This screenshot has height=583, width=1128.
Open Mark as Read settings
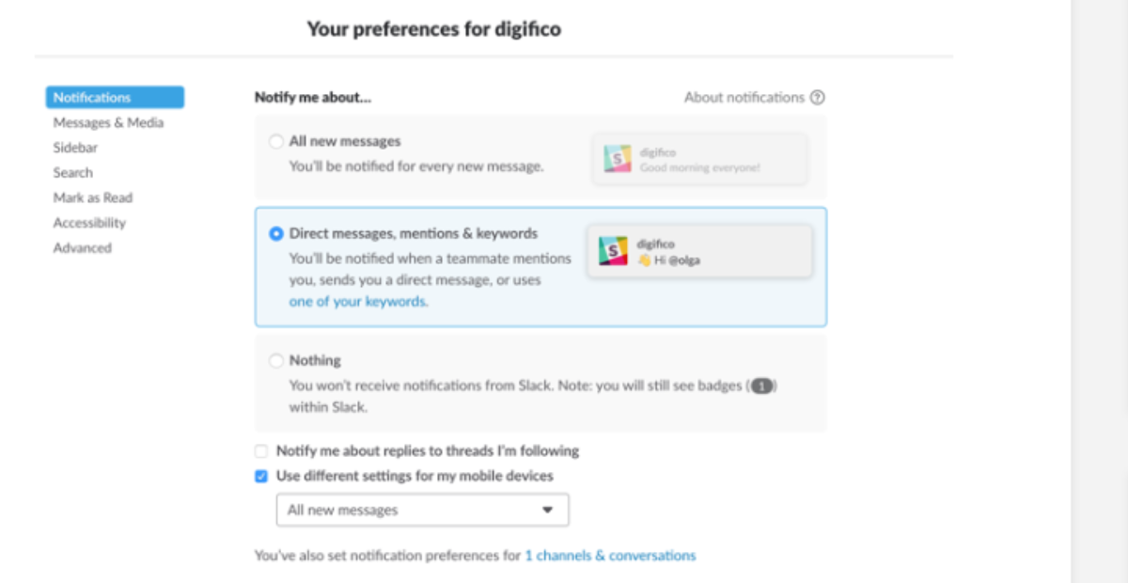pyautogui.click(x=92, y=197)
